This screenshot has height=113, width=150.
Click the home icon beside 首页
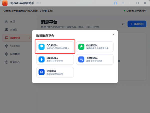click(x=6, y=21)
